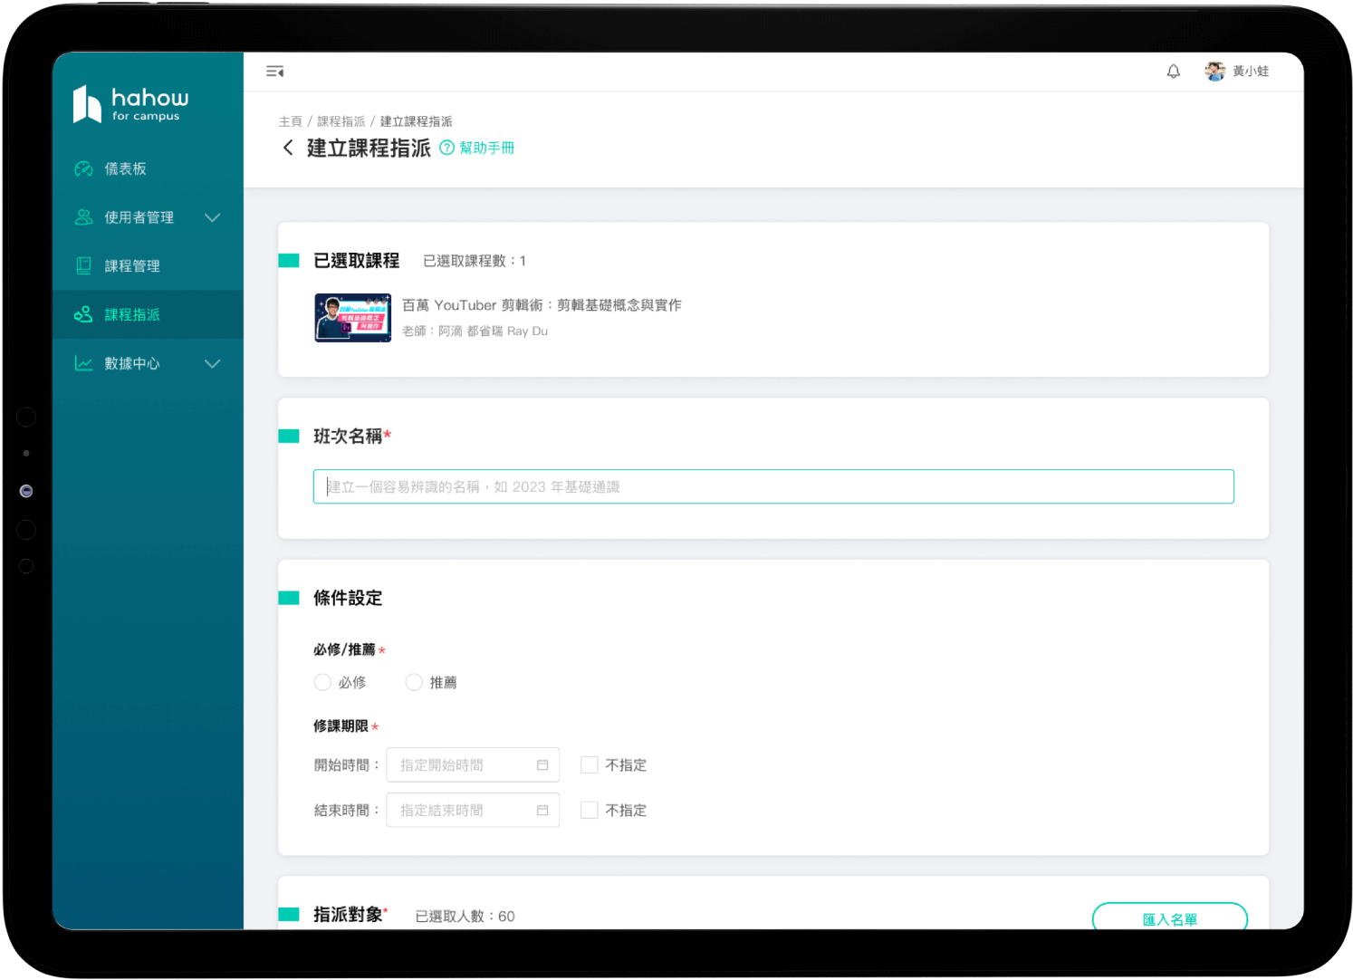
Task: Click the 匯入名單 button
Action: tap(1169, 918)
